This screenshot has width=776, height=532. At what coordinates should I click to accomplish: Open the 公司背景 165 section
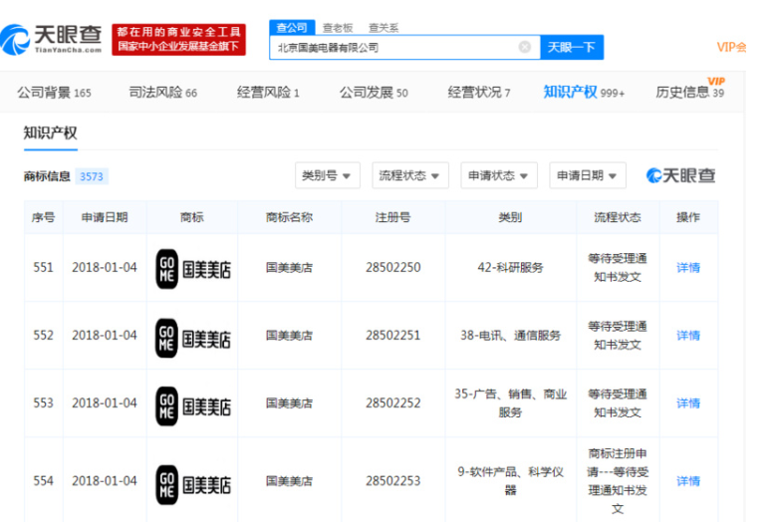(x=55, y=93)
